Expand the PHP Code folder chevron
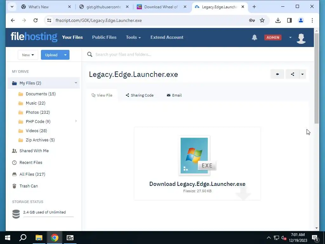This screenshot has height=244, width=325. (76, 121)
